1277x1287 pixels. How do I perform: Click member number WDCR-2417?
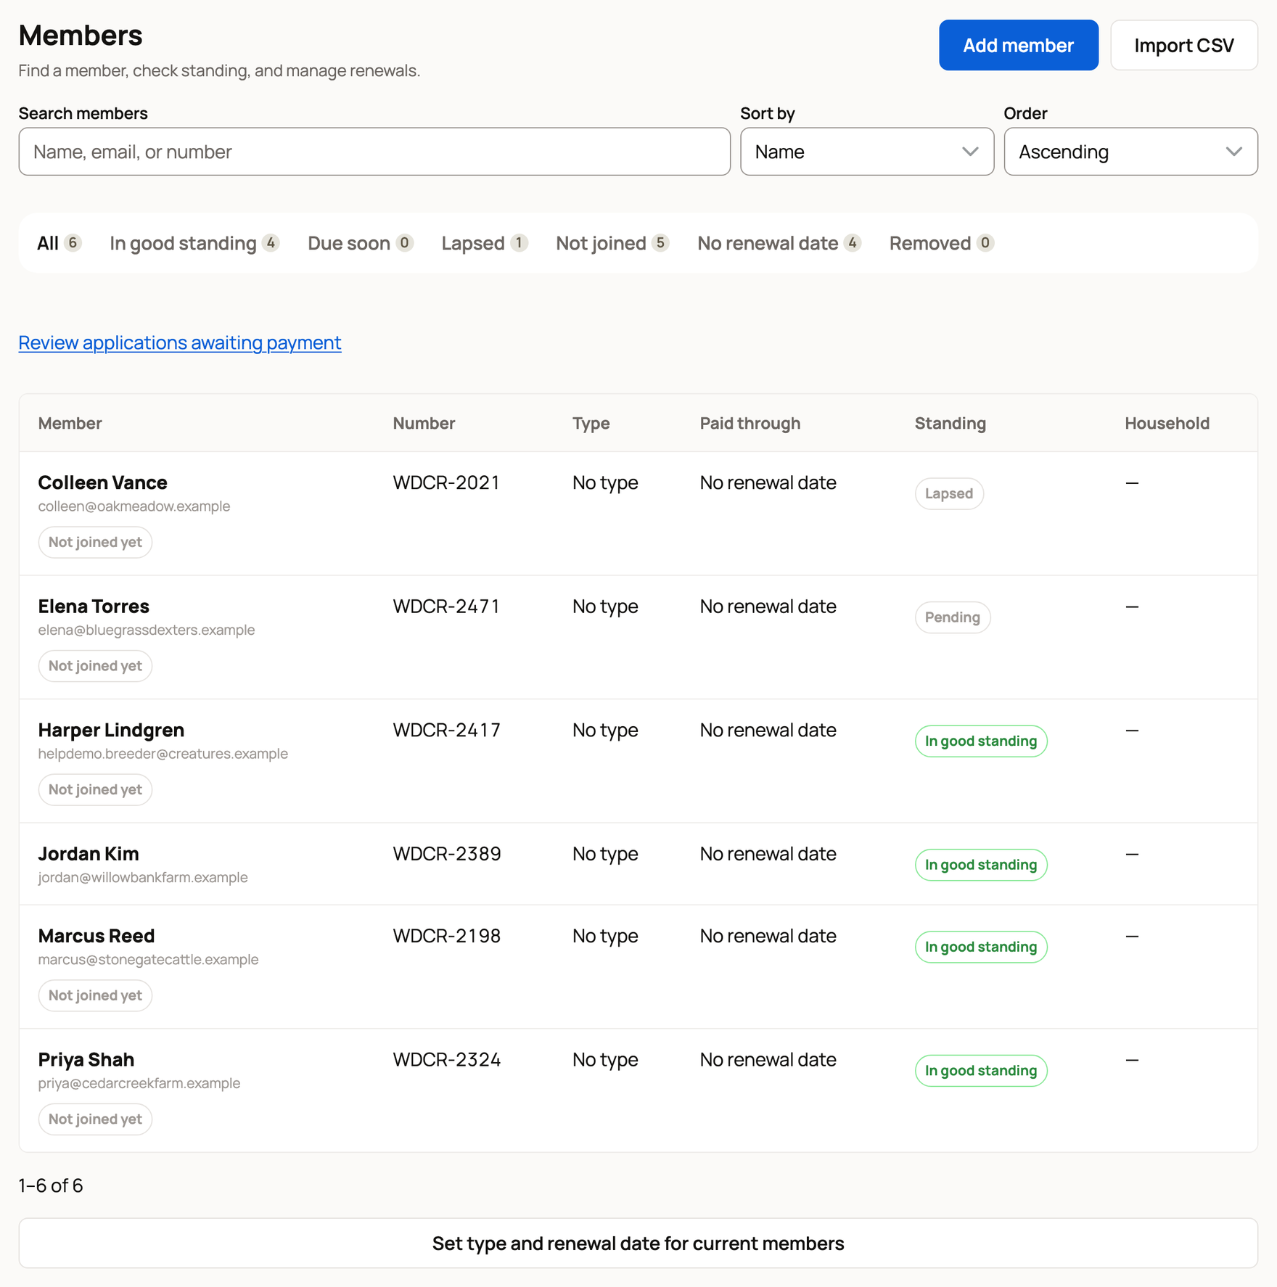[446, 730]
